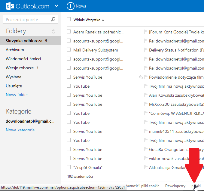204x191 pixels.
Task: Click the Outlook.com logo icon
Action: pos(10,6)
